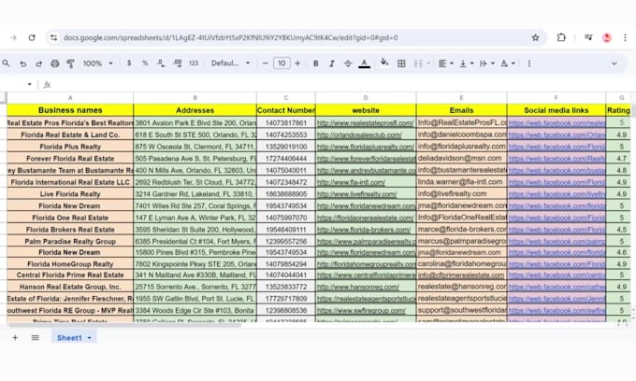This screenshot has width=636, height=381.
Task: Toggle italic formatting
Action: 332,63
